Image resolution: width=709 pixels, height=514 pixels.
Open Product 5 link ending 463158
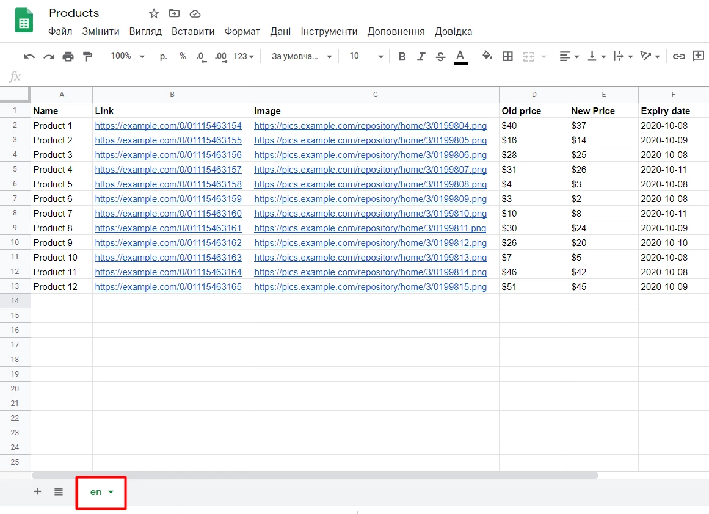168,184
